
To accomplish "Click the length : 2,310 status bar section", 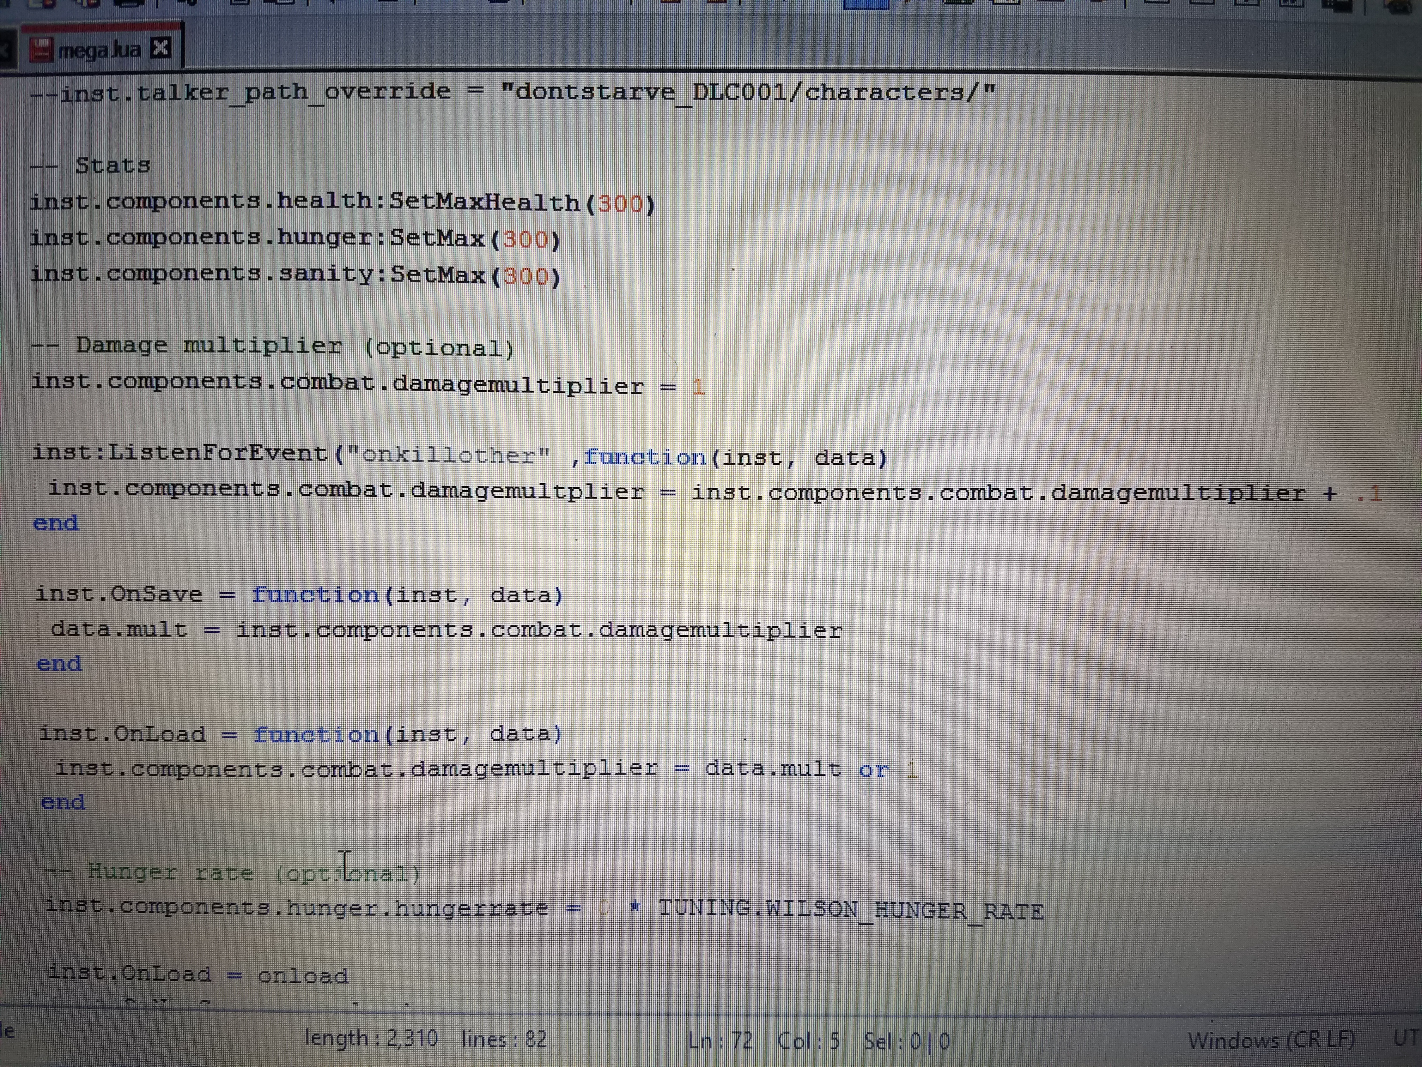I will [x=371, y=1037].
